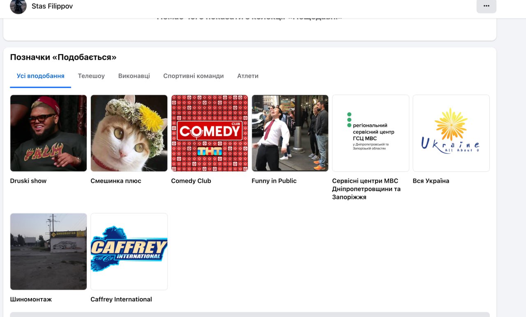This screenshot has width=526, height=317.
Task: Open the Шиномонтаж photo thumbnail
Action: 48,251
